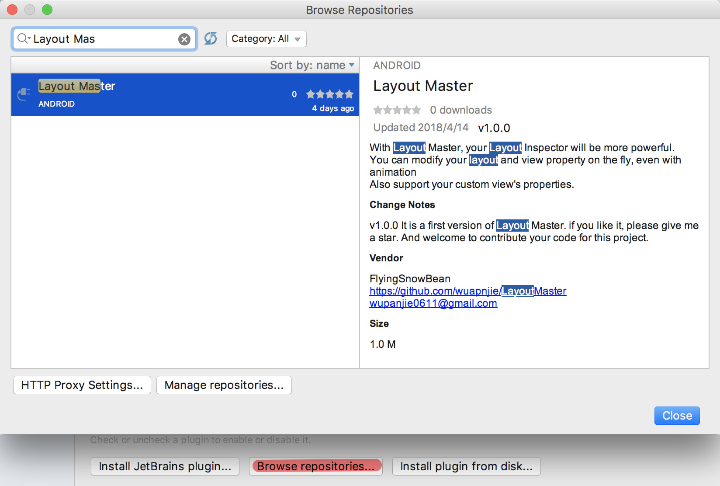Viewport: 720px width, 486px height.
Task: Select the Layout Master plugin row
Action: pos(185,95)
